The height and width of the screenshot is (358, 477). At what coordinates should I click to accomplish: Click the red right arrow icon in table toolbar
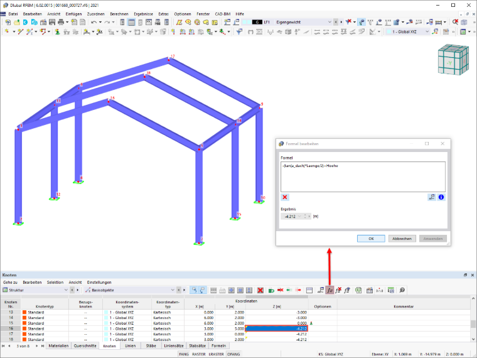click(298, 290)
